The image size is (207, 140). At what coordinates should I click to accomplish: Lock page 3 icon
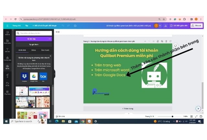pos(158,41)
